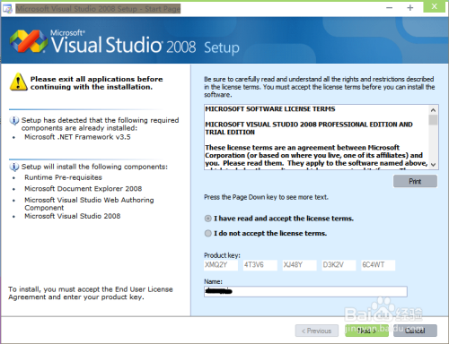Screen dimensions: 449x344
Task: Close the setup window with green X
Action: pyautogui.click(x=435, y=7)
